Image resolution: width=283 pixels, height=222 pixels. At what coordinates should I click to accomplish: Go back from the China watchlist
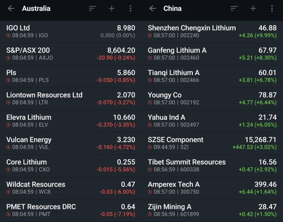coord(152,8)
